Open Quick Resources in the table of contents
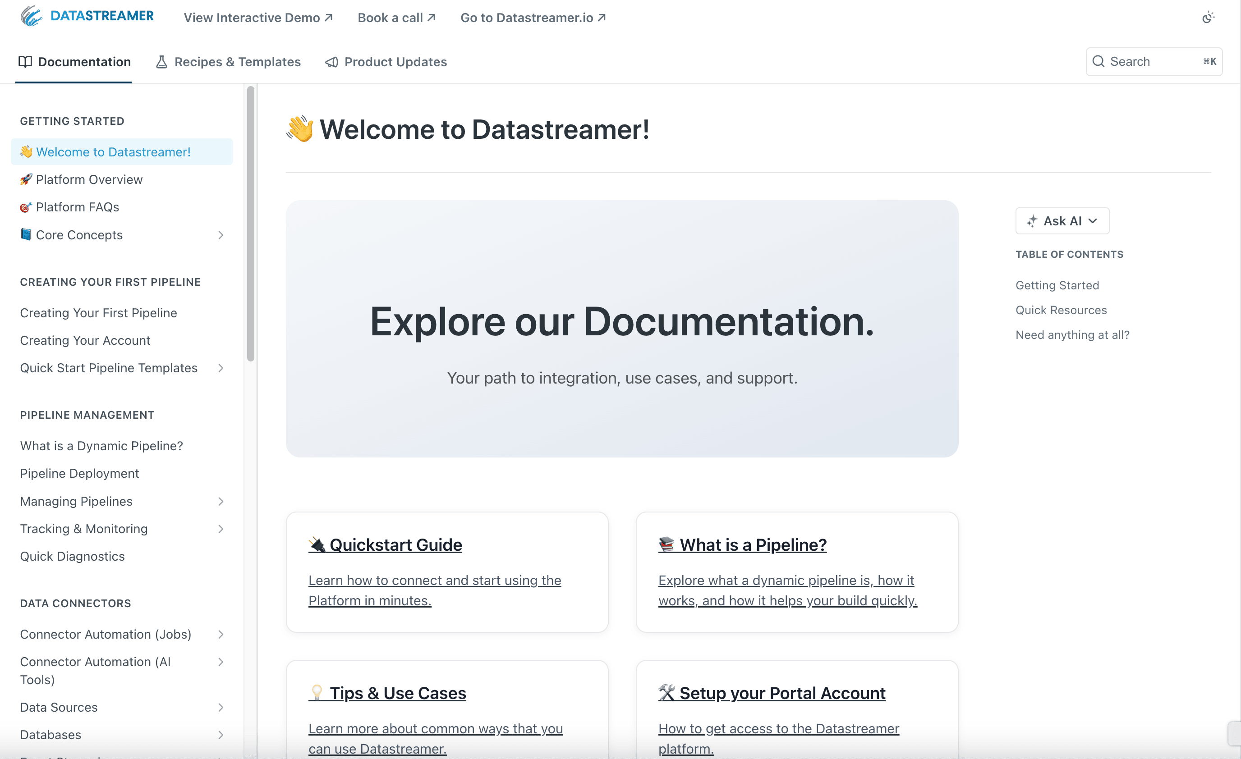Image resolution: width=1241 pixels, height=759 pixels. [x=1061, y=310]
